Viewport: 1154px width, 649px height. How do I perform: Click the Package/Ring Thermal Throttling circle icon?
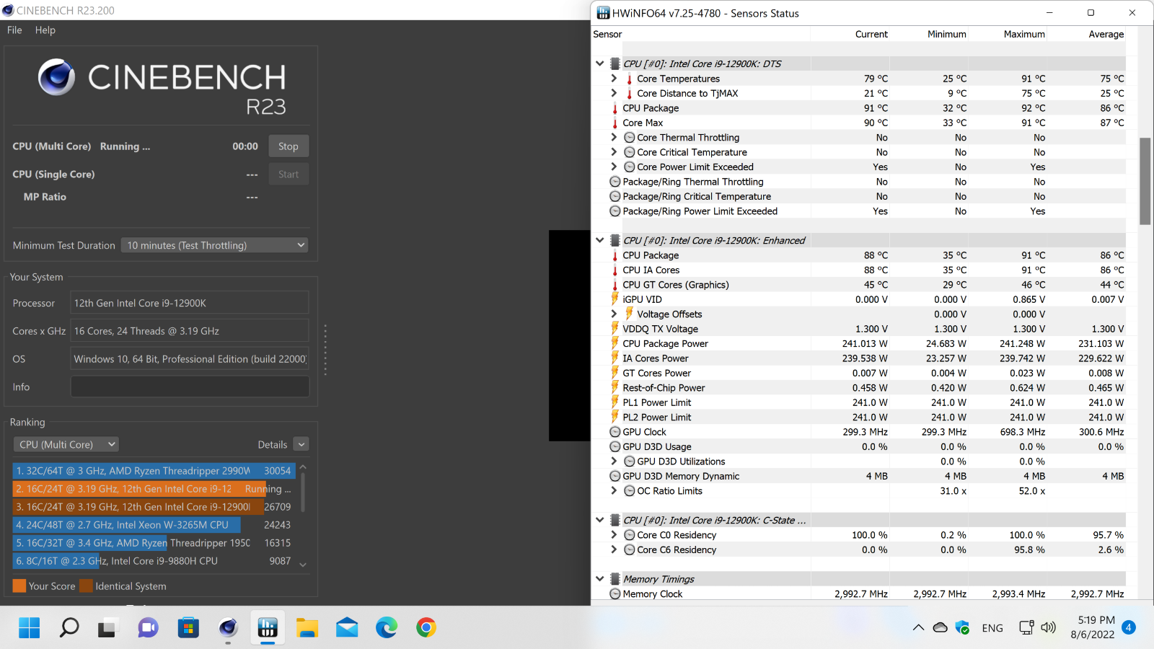[x=615, y=182]
